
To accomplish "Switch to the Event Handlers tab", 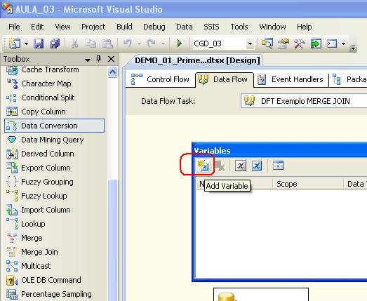I will [x=291, y=79].
